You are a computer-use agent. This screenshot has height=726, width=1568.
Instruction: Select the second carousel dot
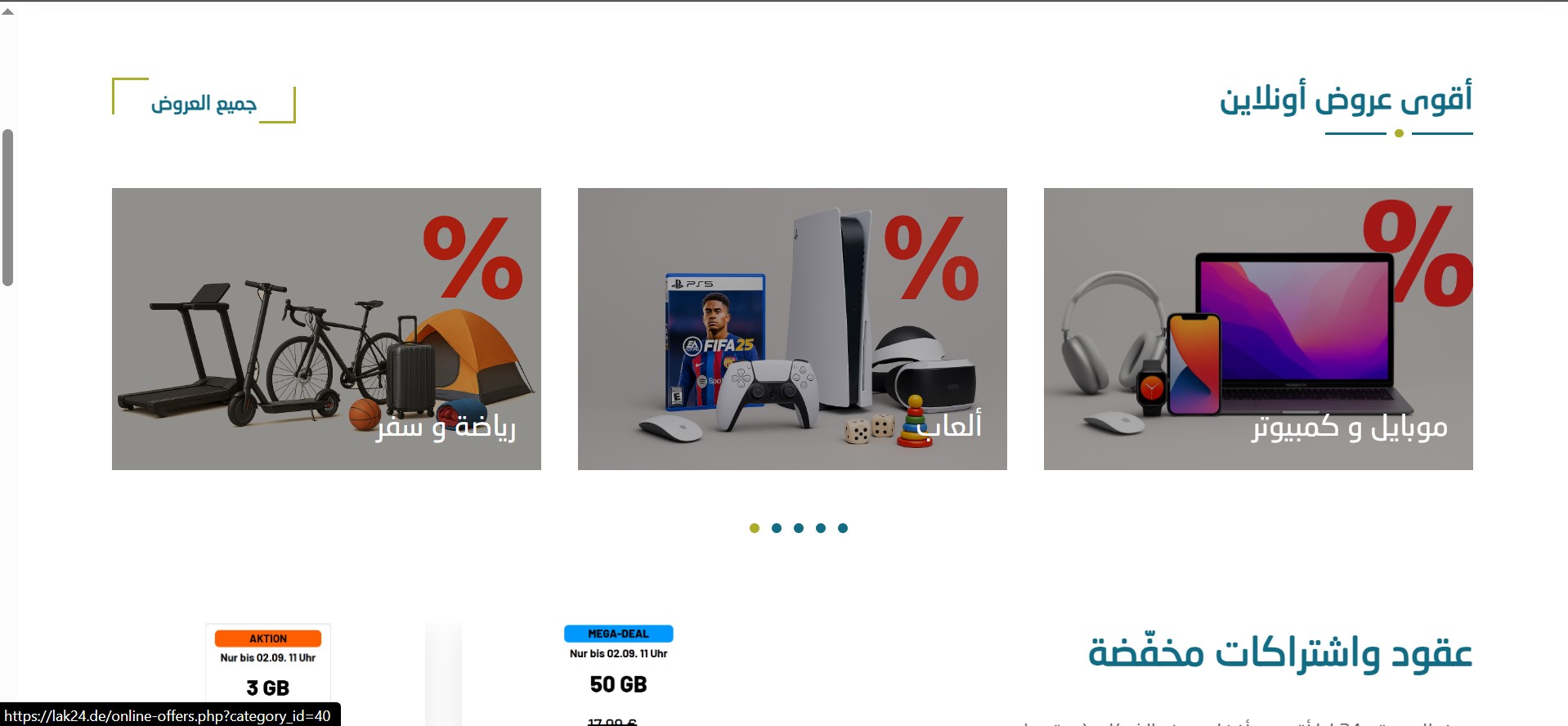777,528
